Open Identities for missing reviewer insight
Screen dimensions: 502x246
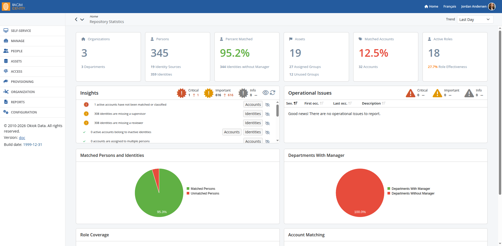(253, 123)
